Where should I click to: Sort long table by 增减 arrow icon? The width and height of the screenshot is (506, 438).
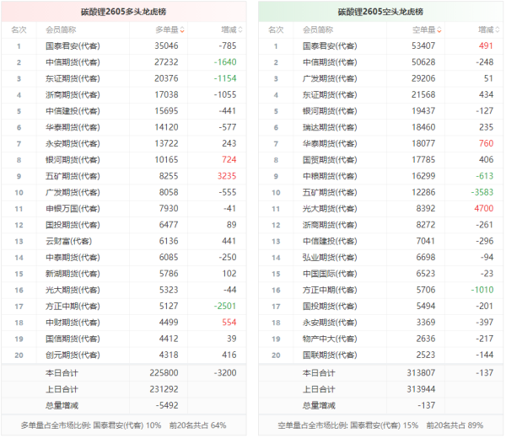(x=240, y=30)
